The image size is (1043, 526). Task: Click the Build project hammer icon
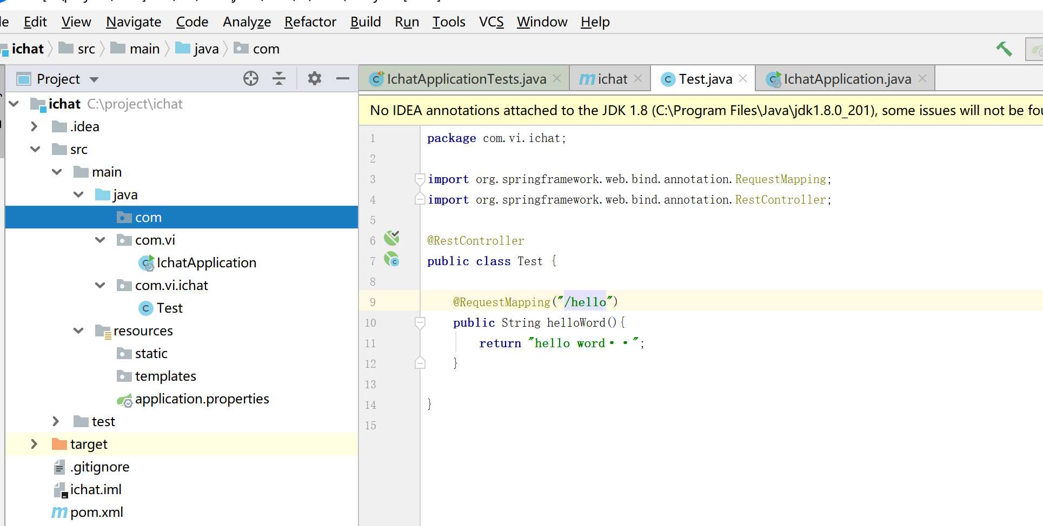coord(1004,49)
